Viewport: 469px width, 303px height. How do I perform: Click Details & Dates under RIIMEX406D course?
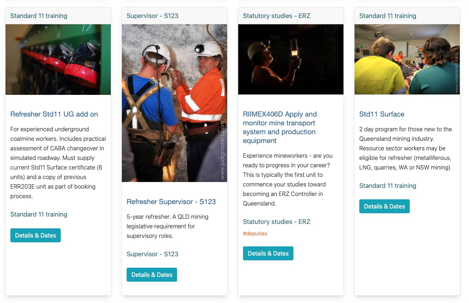pyautogui.click(x=268, y=253)
